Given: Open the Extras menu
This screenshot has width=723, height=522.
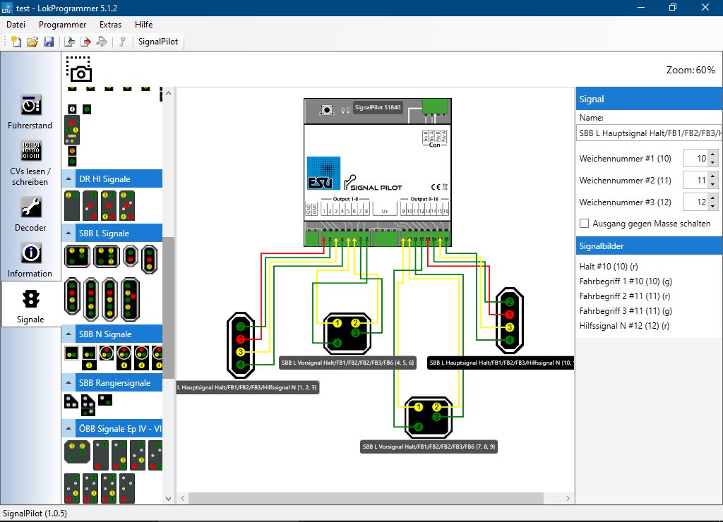Looking at the screenshot, I should point(110,25).
